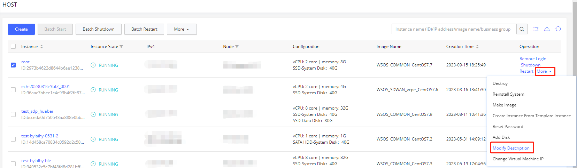Open the Instance State filter icon
Screen dimensions: 577x168
coord(121,47)
